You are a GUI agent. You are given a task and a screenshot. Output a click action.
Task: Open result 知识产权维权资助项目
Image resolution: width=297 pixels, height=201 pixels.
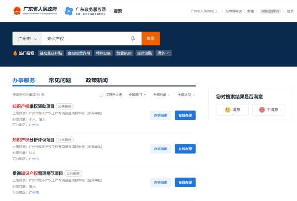pos(34,106)
